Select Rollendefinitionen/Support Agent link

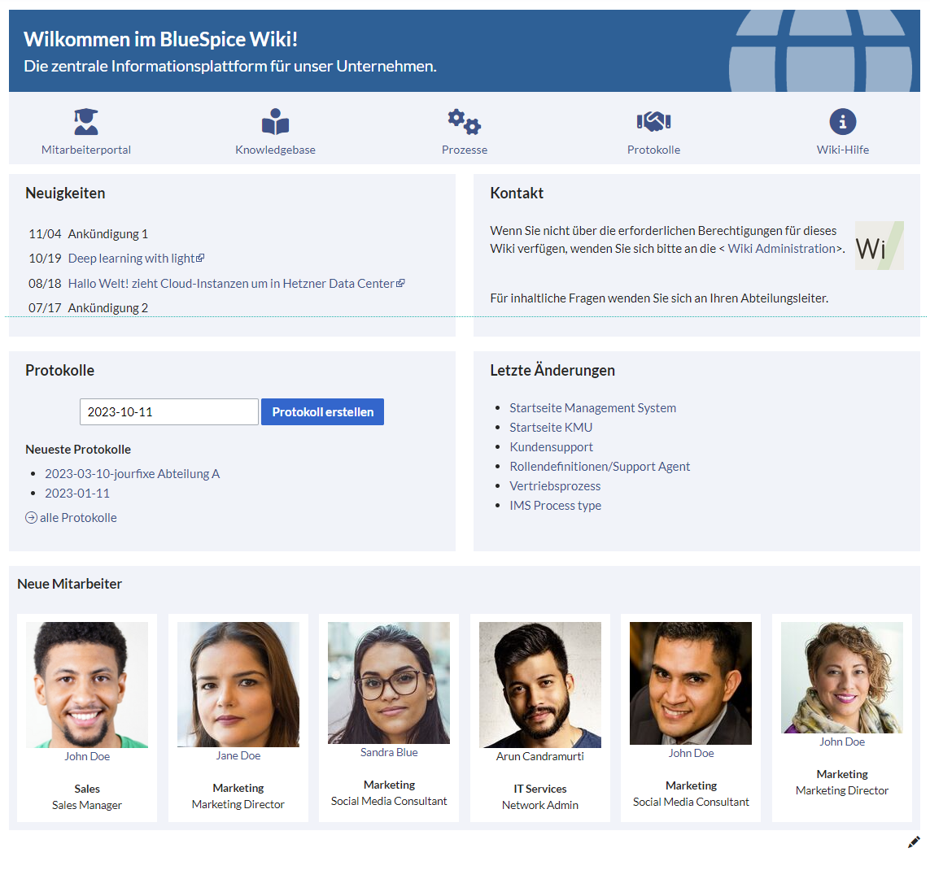[x=600, y=467]
